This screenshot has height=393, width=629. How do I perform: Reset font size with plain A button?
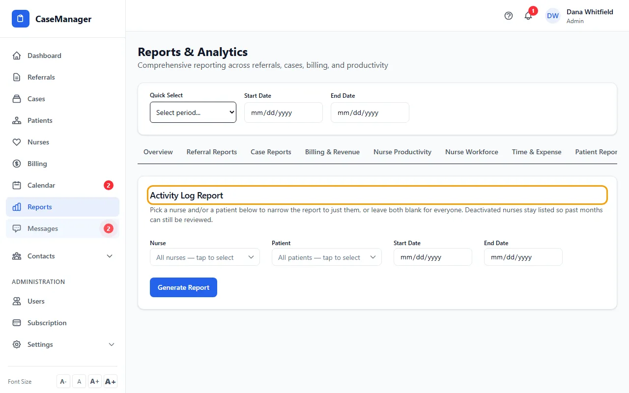tap(79, 381)
